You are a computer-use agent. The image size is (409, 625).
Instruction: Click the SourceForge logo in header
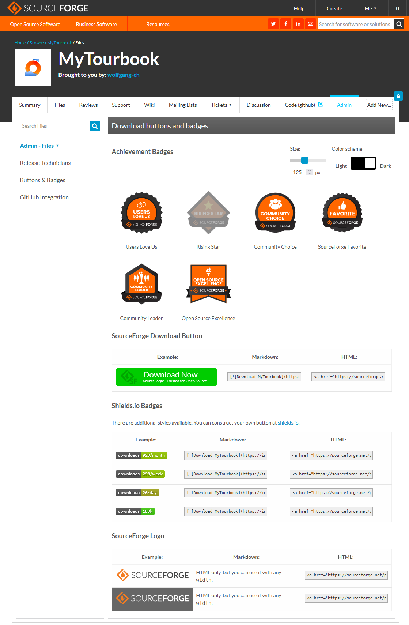(x=48, y=8)
